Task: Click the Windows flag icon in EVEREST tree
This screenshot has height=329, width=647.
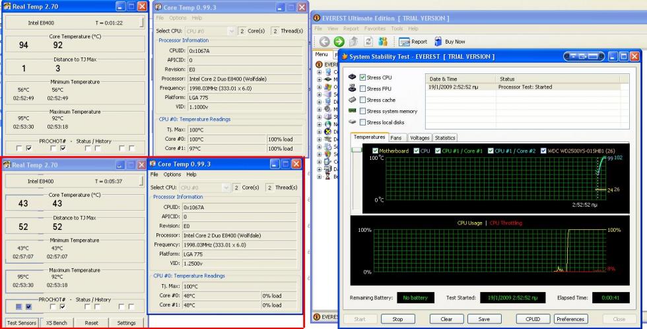Action: 327,87
